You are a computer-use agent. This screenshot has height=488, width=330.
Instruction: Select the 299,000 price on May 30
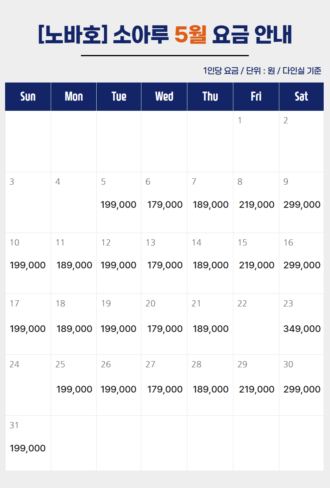coord(302,389)
